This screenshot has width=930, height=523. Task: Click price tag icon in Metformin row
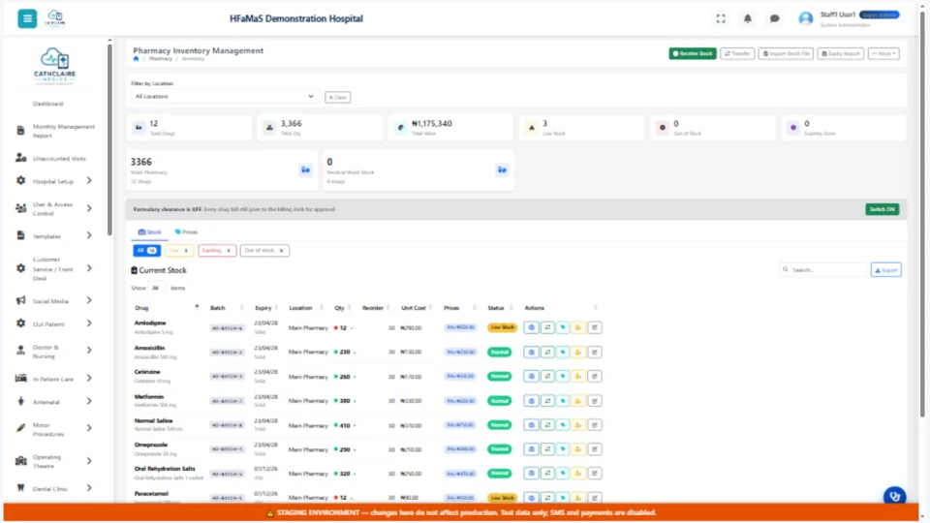click(563, 401)
